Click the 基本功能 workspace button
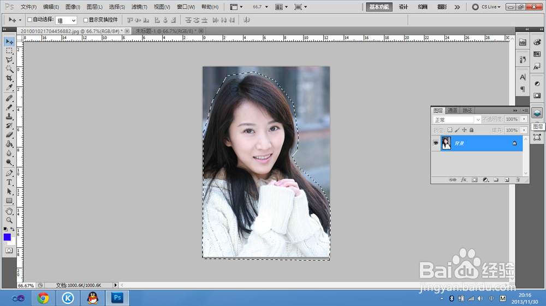The width and height of the screenshot is (546, 306). point(379,7)
